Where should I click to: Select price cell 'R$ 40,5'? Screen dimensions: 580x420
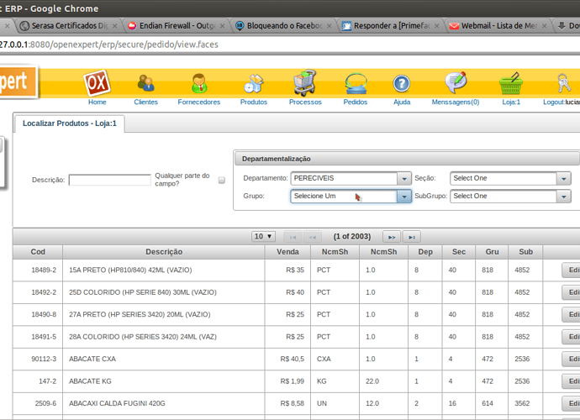coord(287,359)
